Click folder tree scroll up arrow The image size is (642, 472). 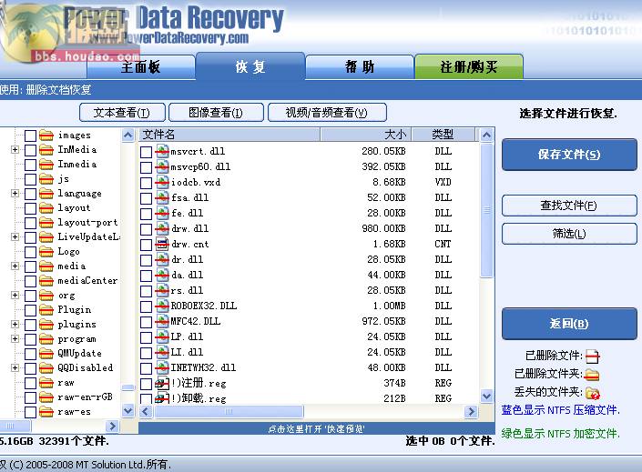click(x=128, y=135)
